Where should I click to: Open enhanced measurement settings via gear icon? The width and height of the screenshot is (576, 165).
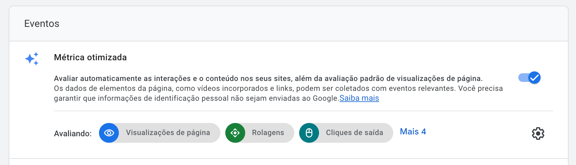(x=538, y=133)
